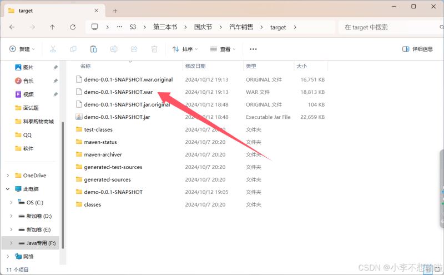Click the Back navigation arrow
Image resolution: width=444 pixels, height=275 pixels.
(x=12, y=27)
